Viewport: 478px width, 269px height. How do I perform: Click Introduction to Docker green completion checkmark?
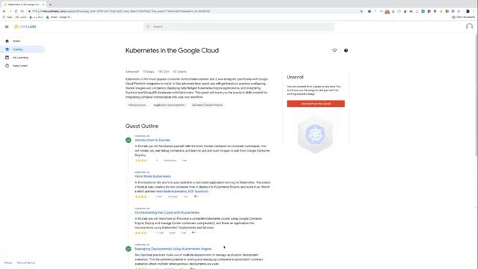(128, 140)
